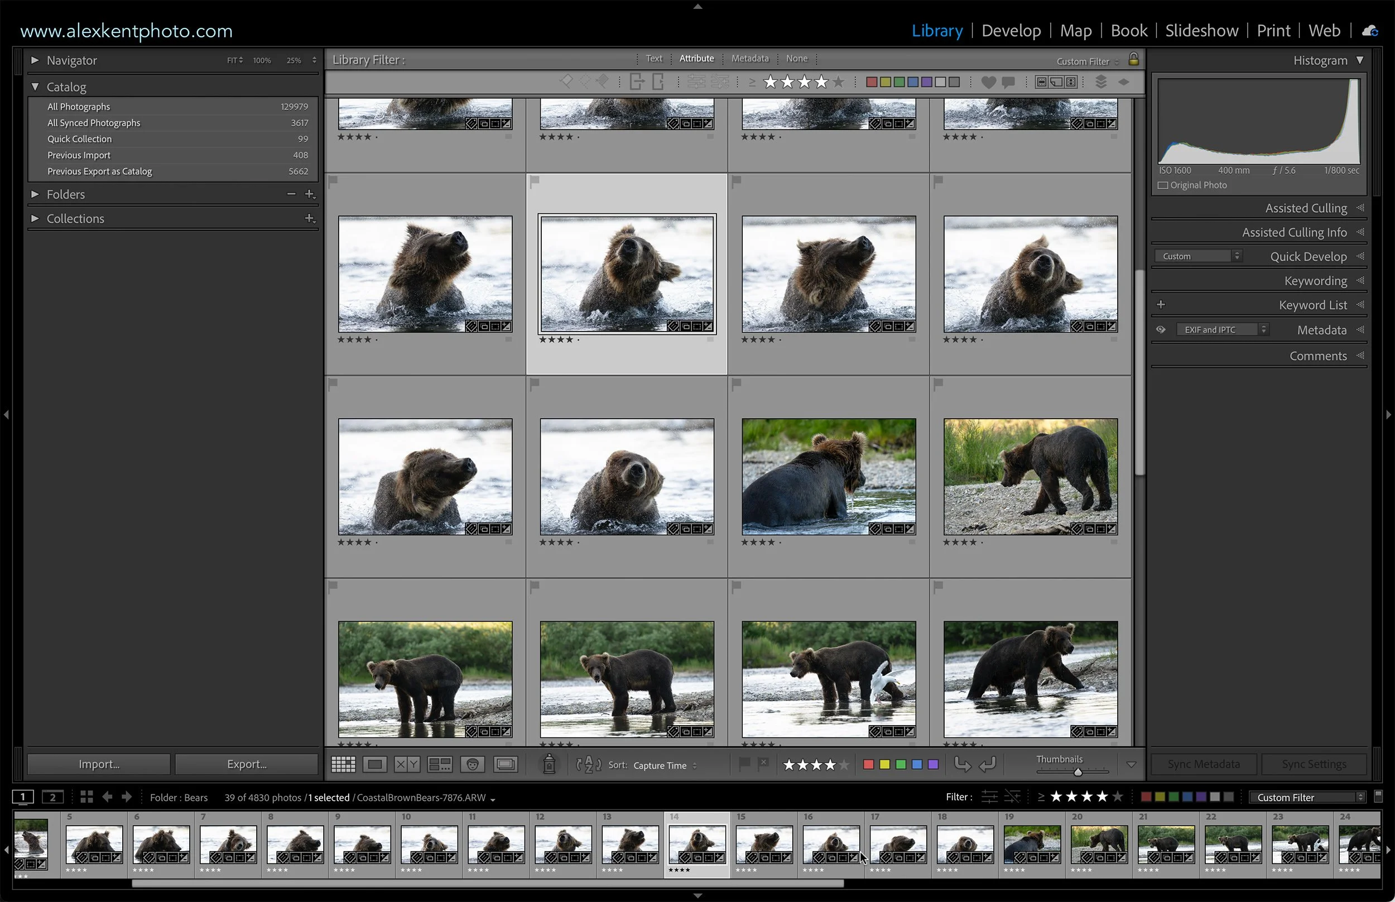Open the filmstrip Custom Filter dropdown
The height and width of the screenshot is (902, 1395).
coord(1307,797)
